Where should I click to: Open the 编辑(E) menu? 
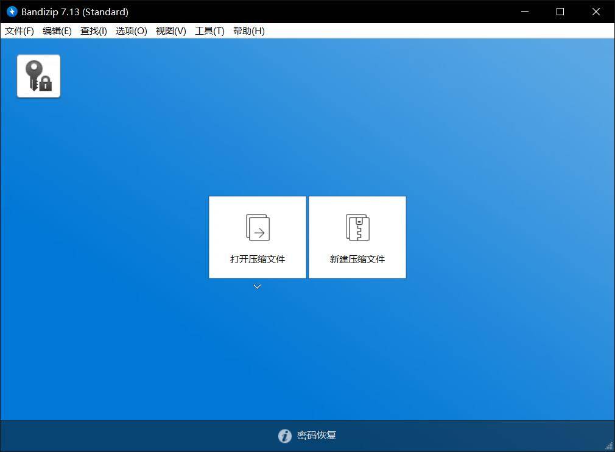(x=57, y=31)
